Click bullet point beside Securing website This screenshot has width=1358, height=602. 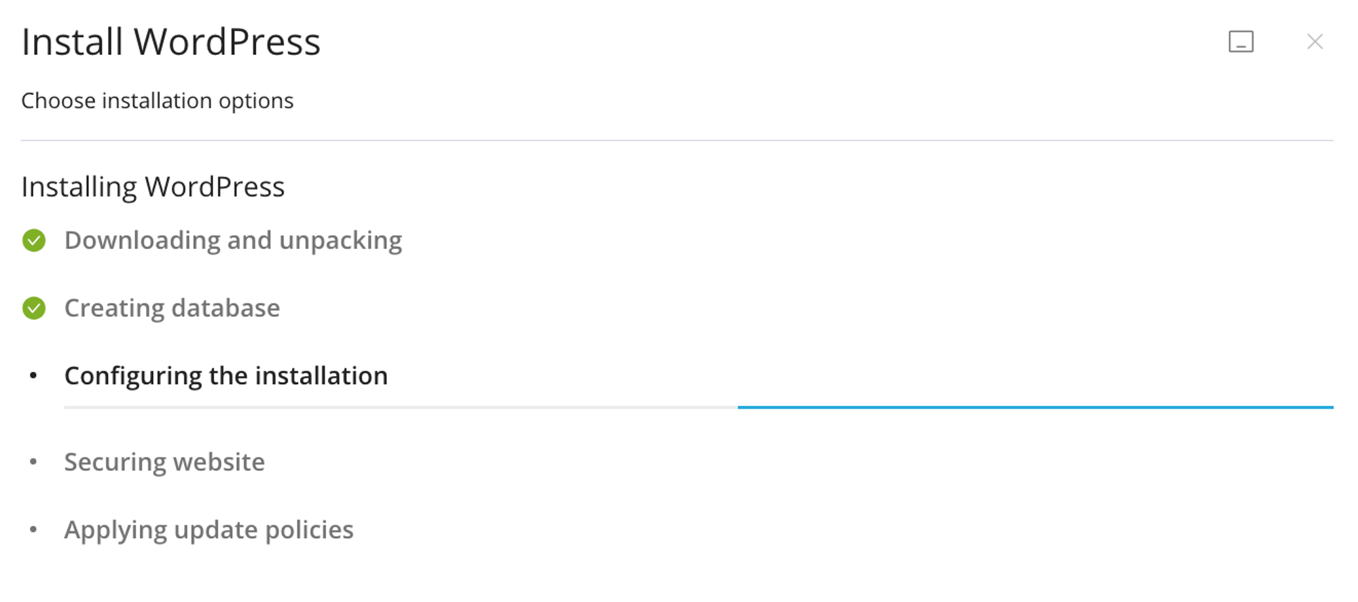(33, 462)
